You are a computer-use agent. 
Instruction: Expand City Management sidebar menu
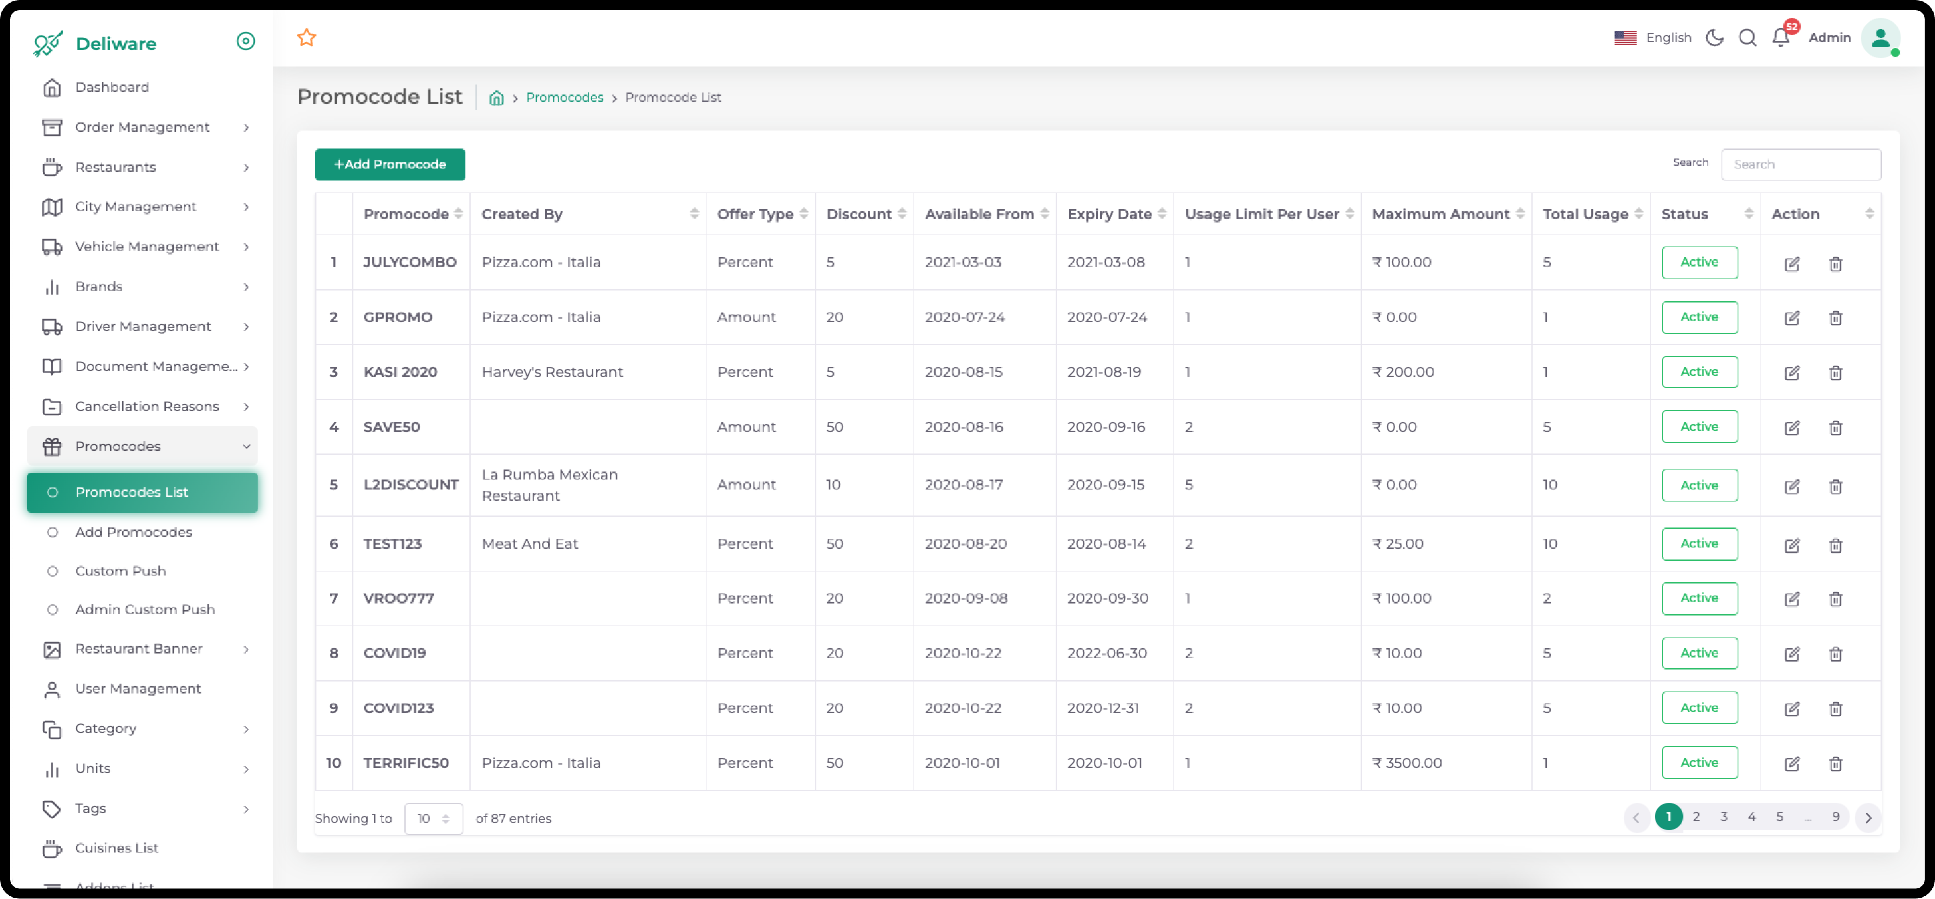(143, 207)
